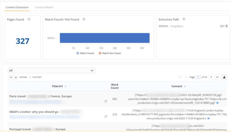Open Paris travel page in new window

click(105, 101)
